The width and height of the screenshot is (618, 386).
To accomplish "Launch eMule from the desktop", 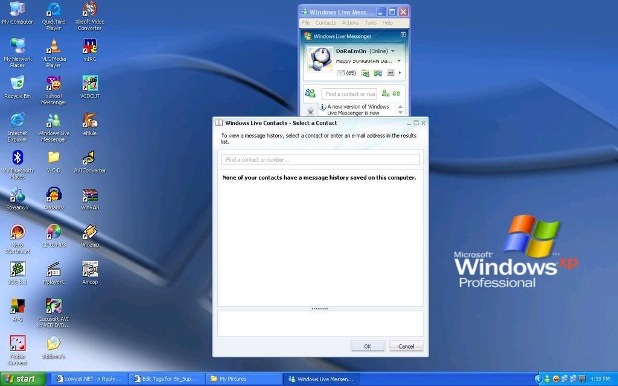I will click(x=89, y=122).
